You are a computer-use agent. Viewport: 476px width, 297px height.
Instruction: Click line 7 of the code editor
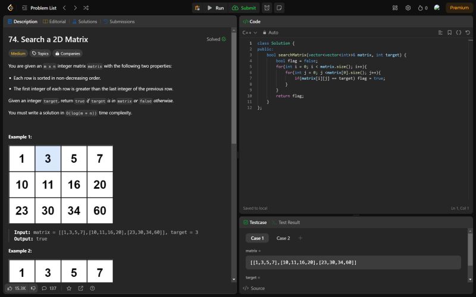coord(340,78)
